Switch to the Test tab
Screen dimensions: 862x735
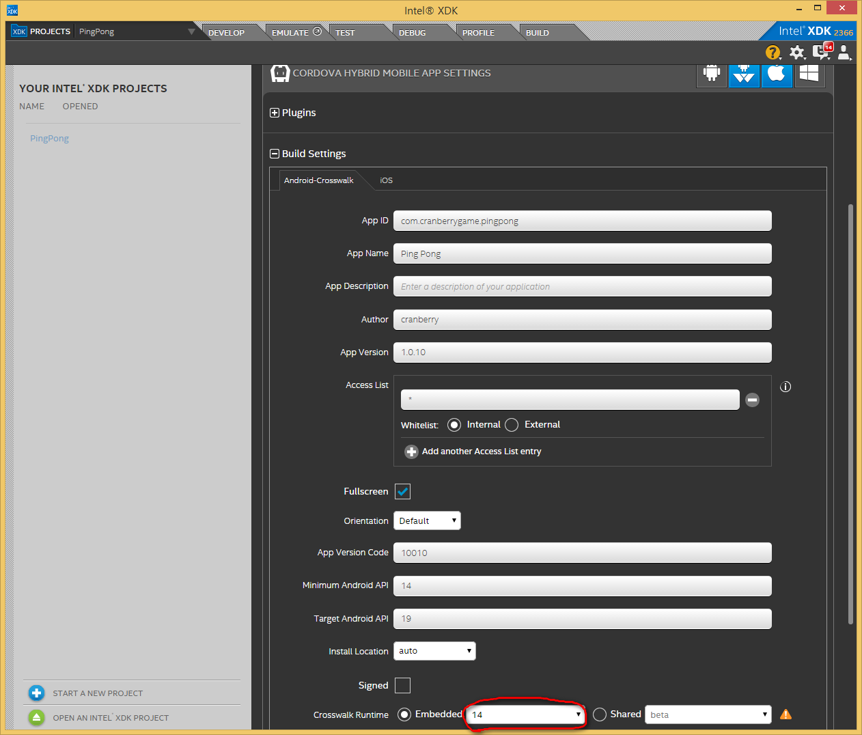[x=345, y=33]
